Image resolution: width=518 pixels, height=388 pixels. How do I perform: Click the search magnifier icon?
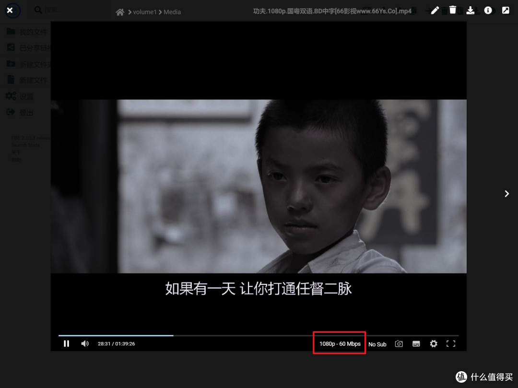(x=38, y=10)
